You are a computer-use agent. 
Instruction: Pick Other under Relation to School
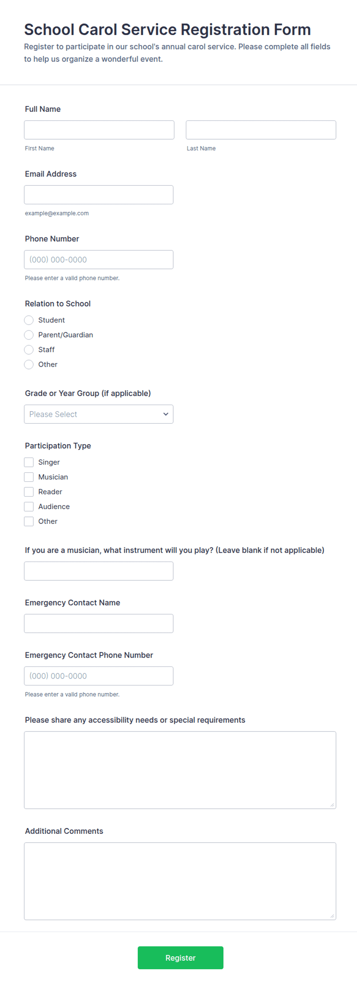29,364
